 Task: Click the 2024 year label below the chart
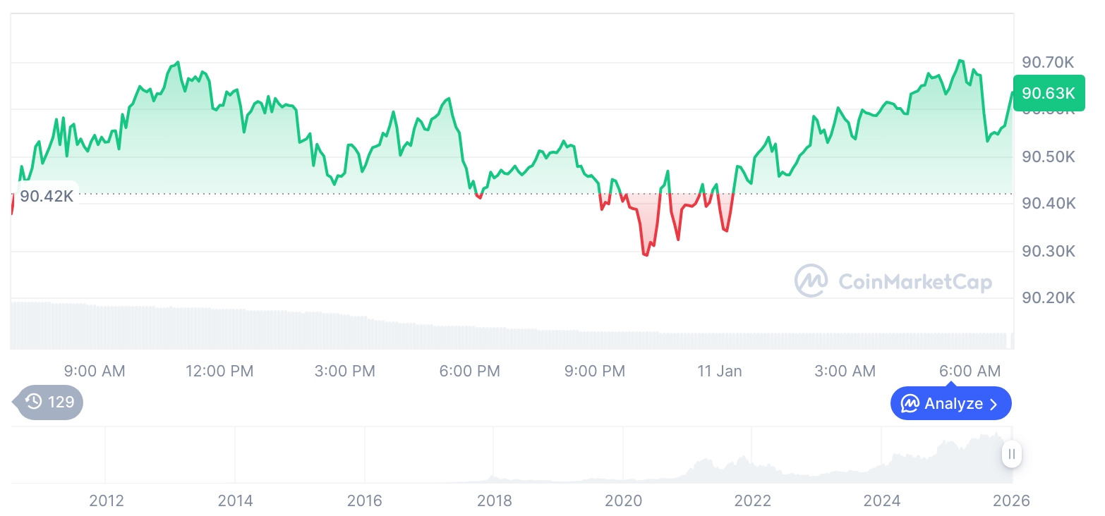click(x=882, y=500)
